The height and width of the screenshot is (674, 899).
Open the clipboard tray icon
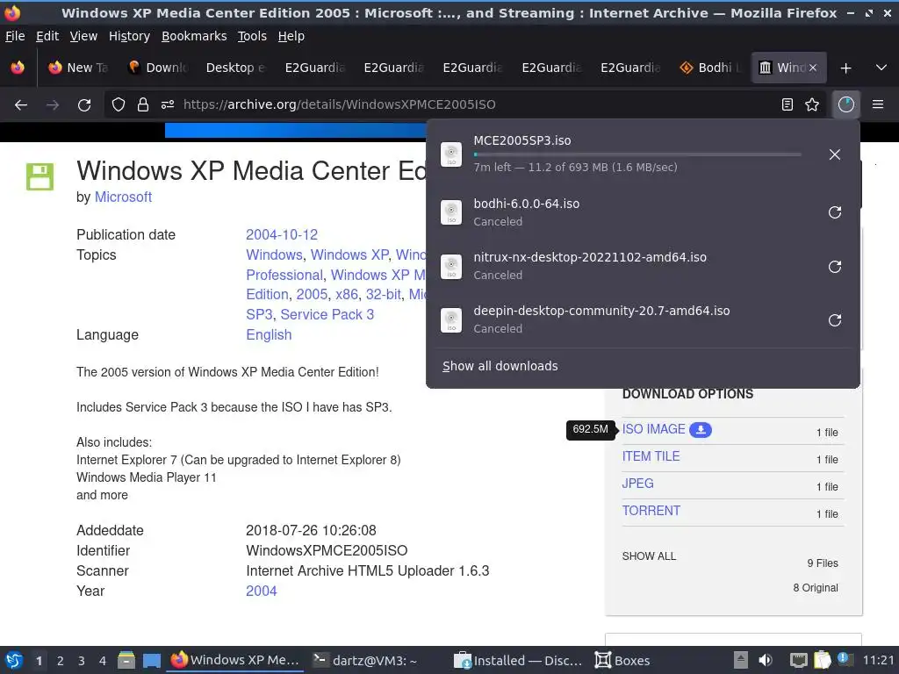tap(822, 660)
